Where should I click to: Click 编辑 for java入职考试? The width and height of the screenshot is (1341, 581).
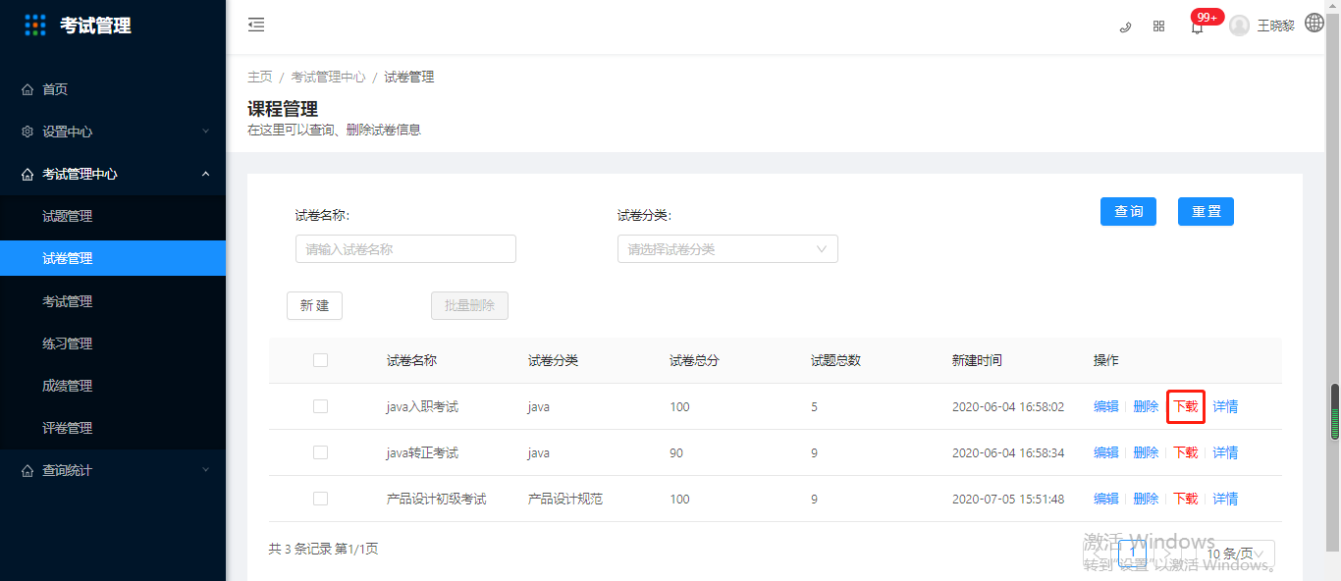coord(1106,406)
